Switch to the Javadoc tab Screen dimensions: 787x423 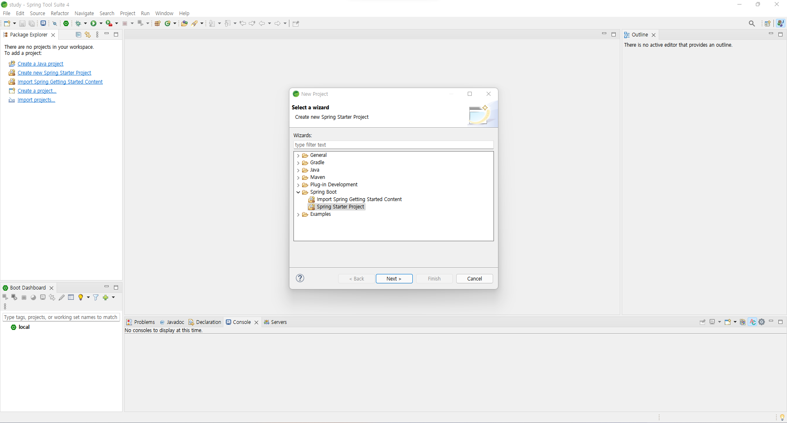[x=172, y=322]
